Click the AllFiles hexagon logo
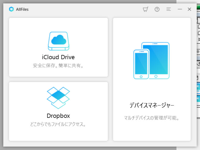Viewport: 200px width, 150px height. pyautogui.click(x=11, y=9)
